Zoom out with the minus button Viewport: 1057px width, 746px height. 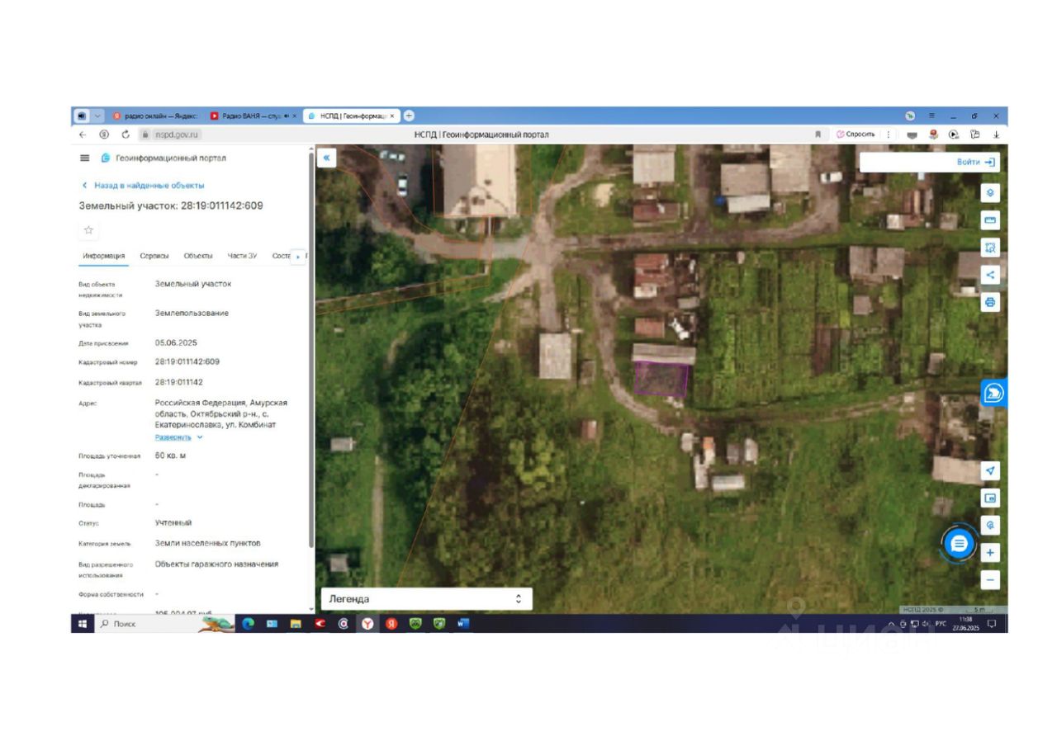click(990, 580)
